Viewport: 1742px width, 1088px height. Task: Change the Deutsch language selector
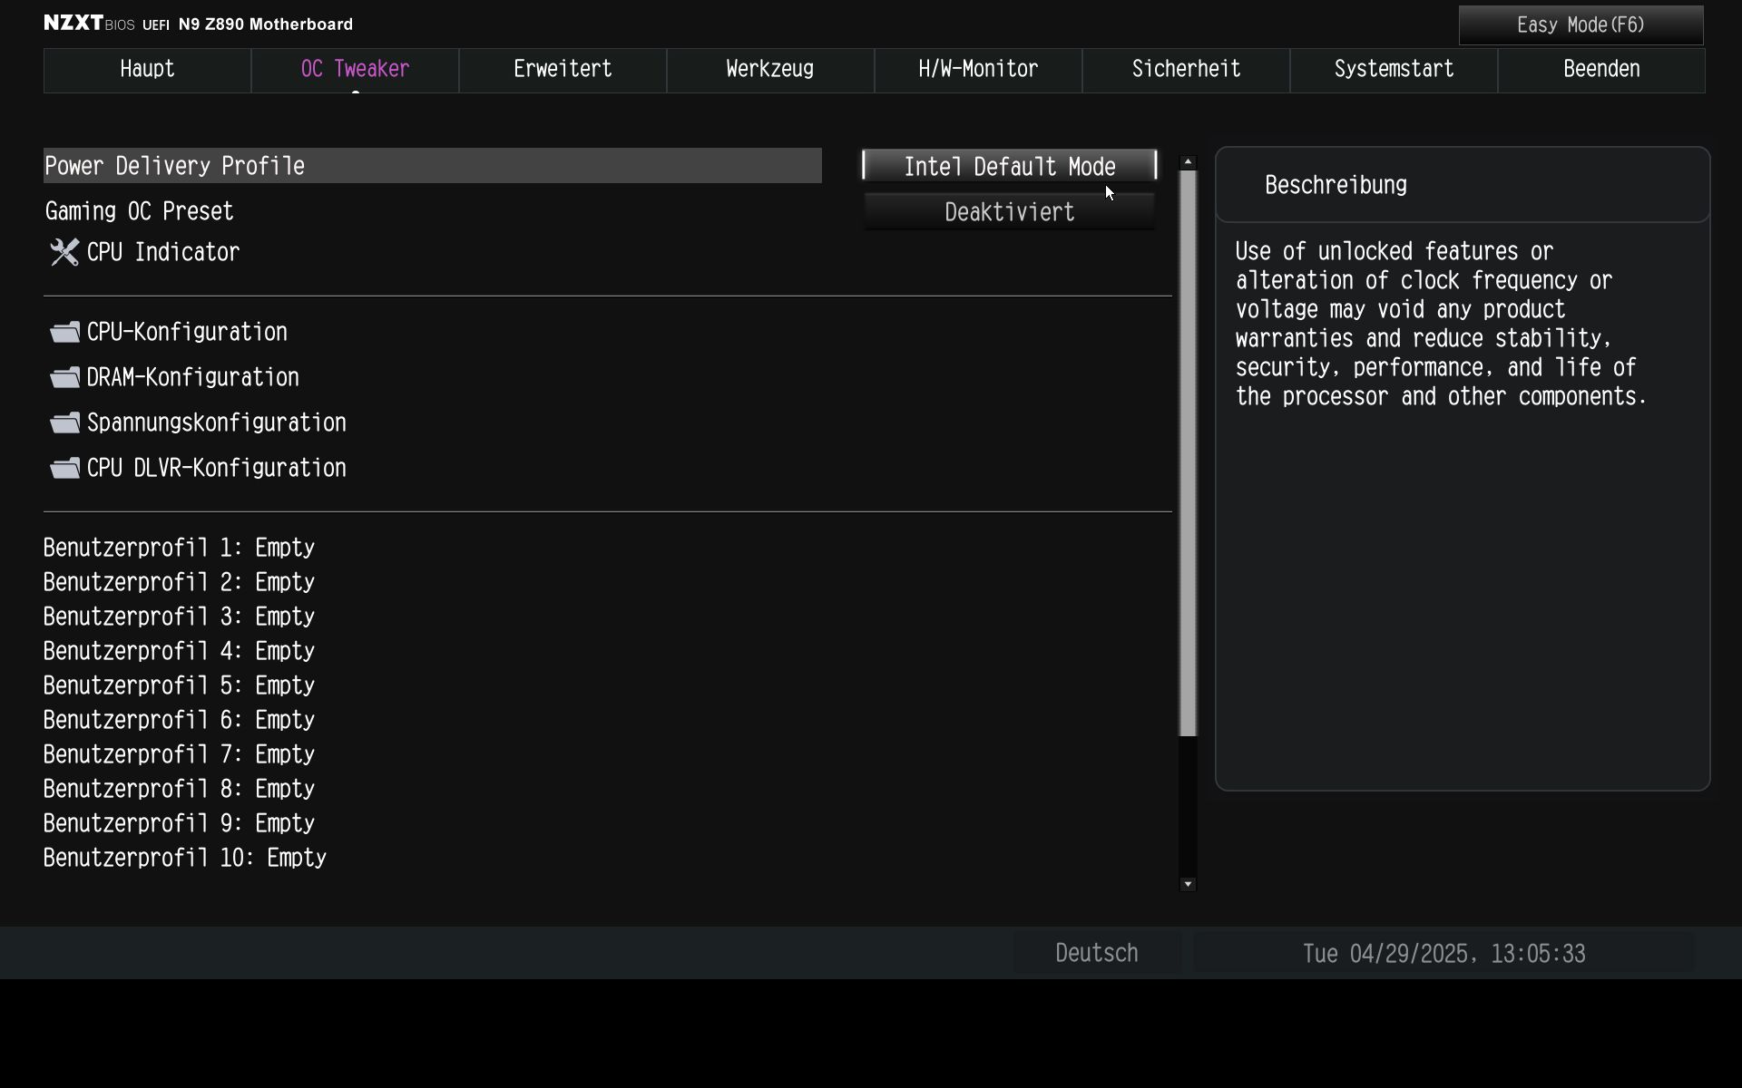(1096, 953)
